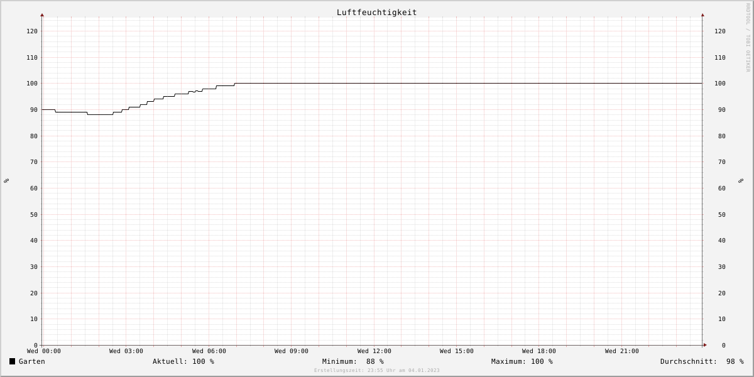Click the Luftfeuchtigkeit chart title
The image size is (754, 377).
pos(376,13)
